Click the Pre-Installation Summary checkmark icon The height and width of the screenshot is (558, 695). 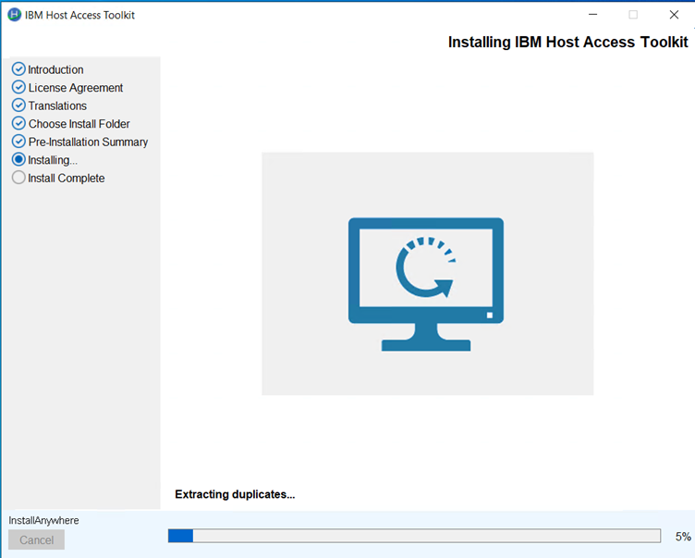pos(18,142)
